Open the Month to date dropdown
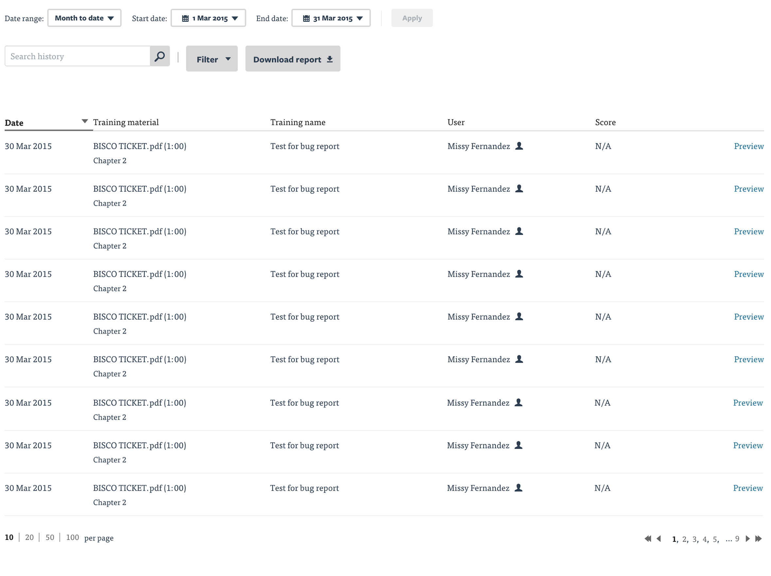This screenshot has height=576, width=771. [84, 18]
